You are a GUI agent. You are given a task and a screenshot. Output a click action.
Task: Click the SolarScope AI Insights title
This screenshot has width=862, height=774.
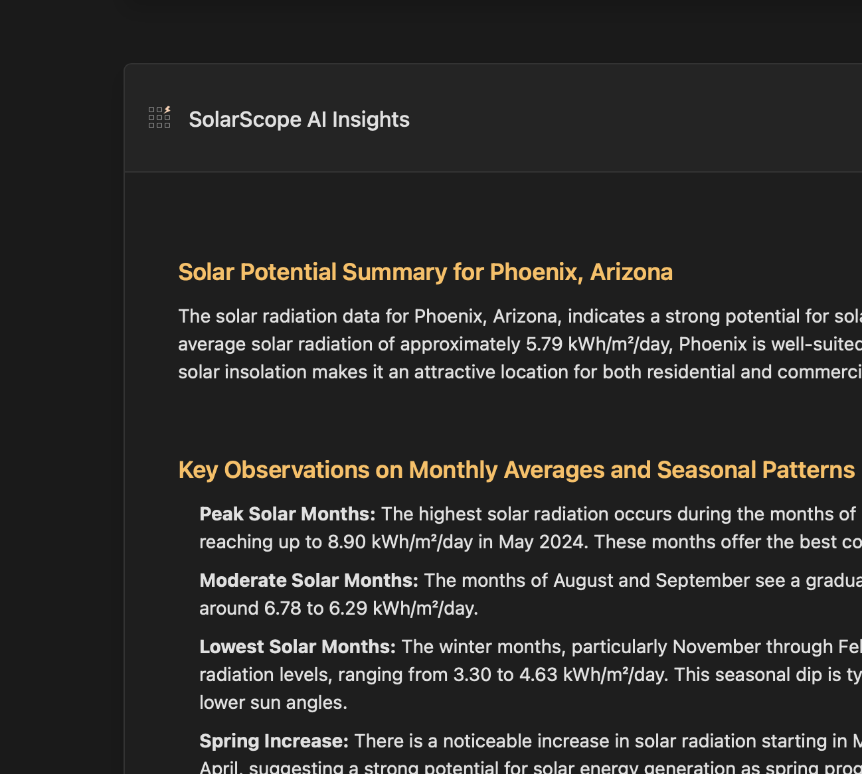[x=299, y=119]
